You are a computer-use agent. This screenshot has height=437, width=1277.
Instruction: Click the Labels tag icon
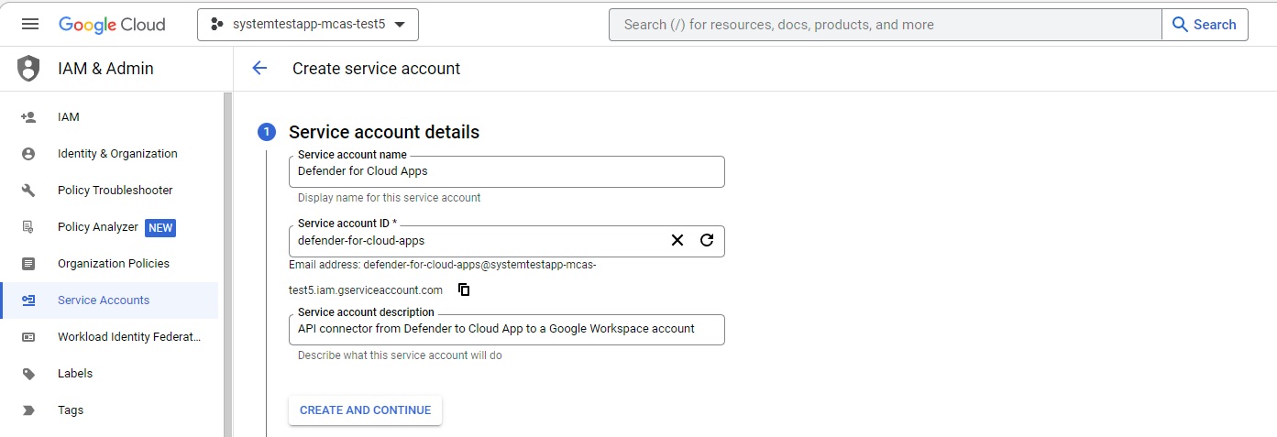click(28, 374)
